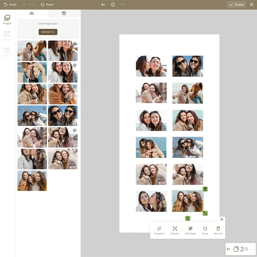
Task: Select beach rocks hand-pulling thumbnail in gallery
Action: click(x=32, y=51)
